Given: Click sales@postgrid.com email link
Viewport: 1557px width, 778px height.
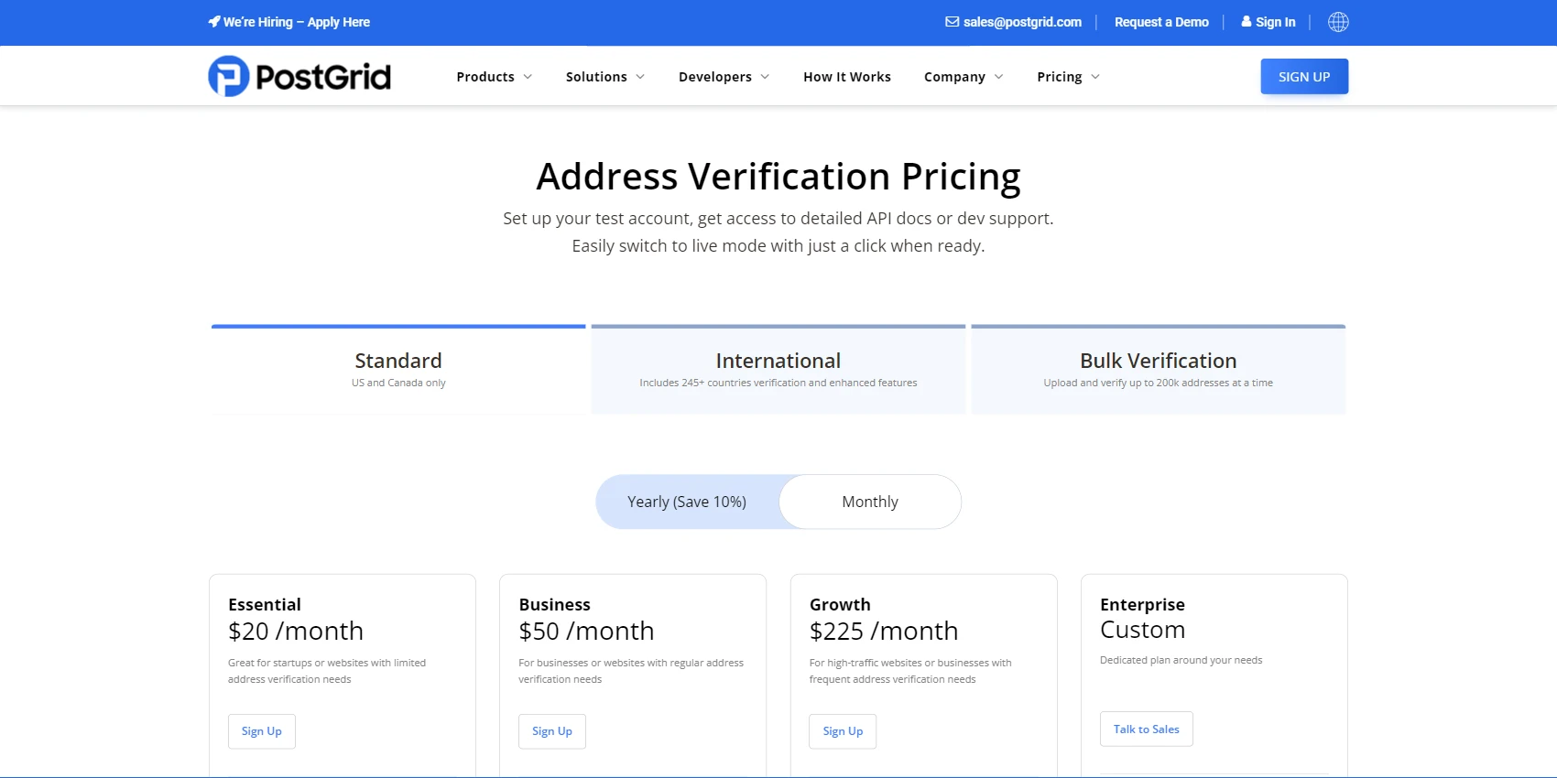Looking at the screenshot, I should coord(1022,22).
